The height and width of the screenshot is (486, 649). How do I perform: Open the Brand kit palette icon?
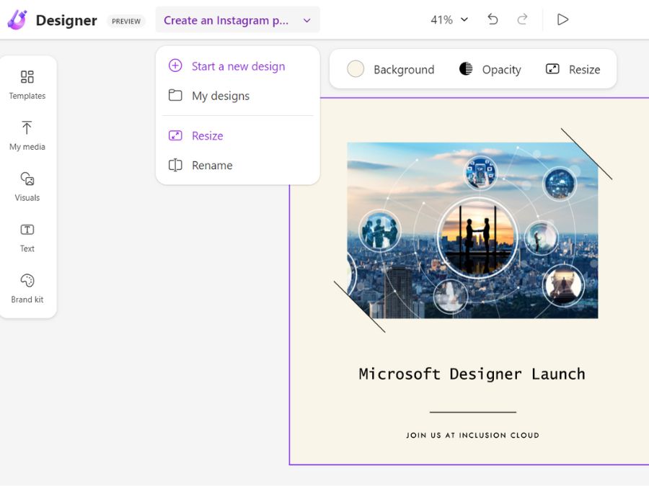27,281
